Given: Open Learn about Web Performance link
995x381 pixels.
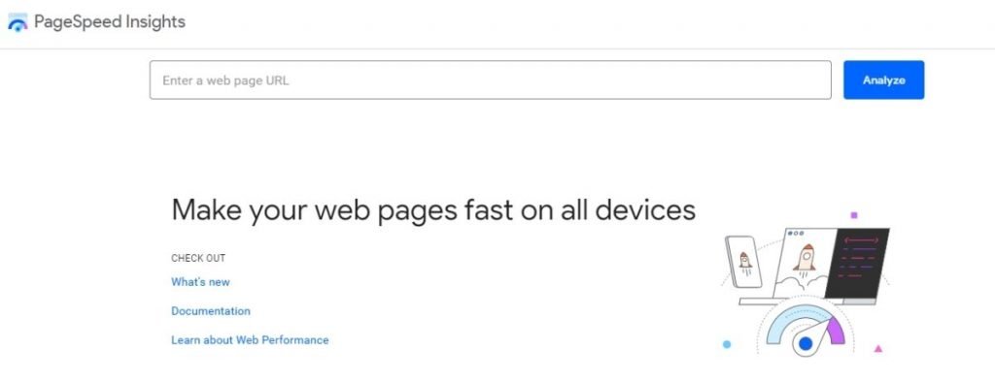Looking at the screenshot, I should 250,340.
